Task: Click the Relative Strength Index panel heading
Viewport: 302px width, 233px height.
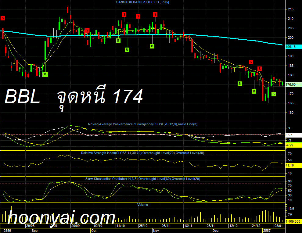Action: pos(142,153)
